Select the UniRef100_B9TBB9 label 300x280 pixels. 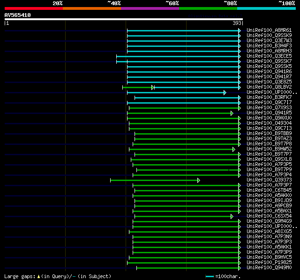pyautogui.click(x=269, y=134)
